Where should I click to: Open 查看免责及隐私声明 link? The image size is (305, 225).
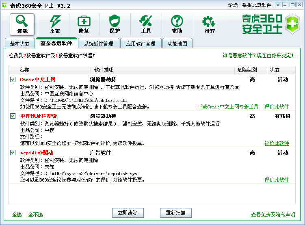273,215
